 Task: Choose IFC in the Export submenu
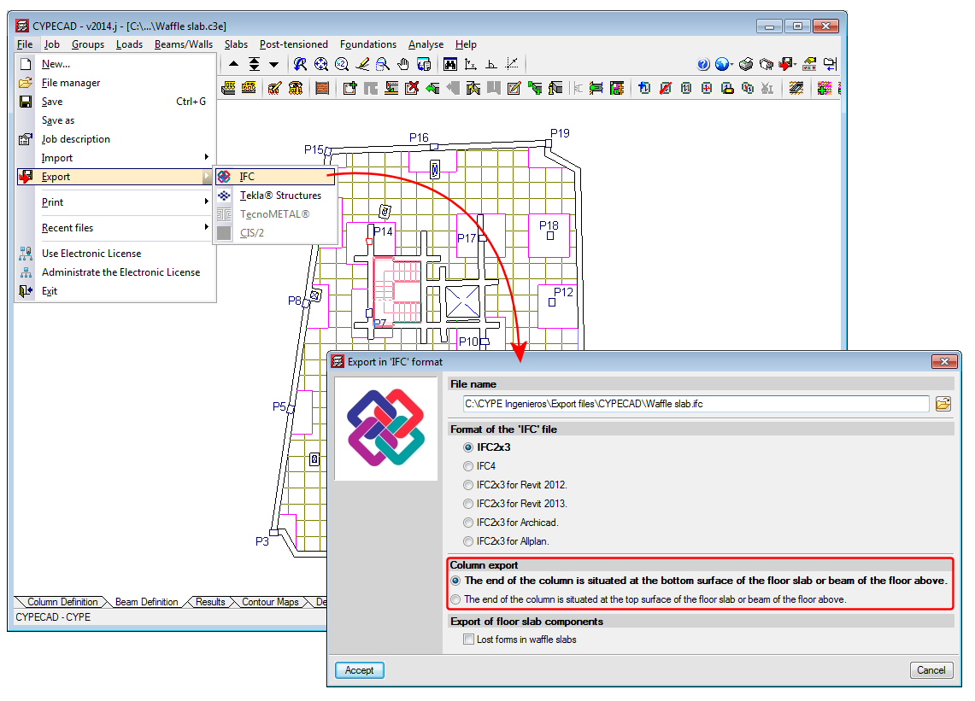coord(275,177)
